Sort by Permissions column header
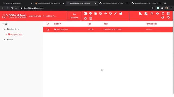This screenshot has width=174, height=97. tap(151, 24)
